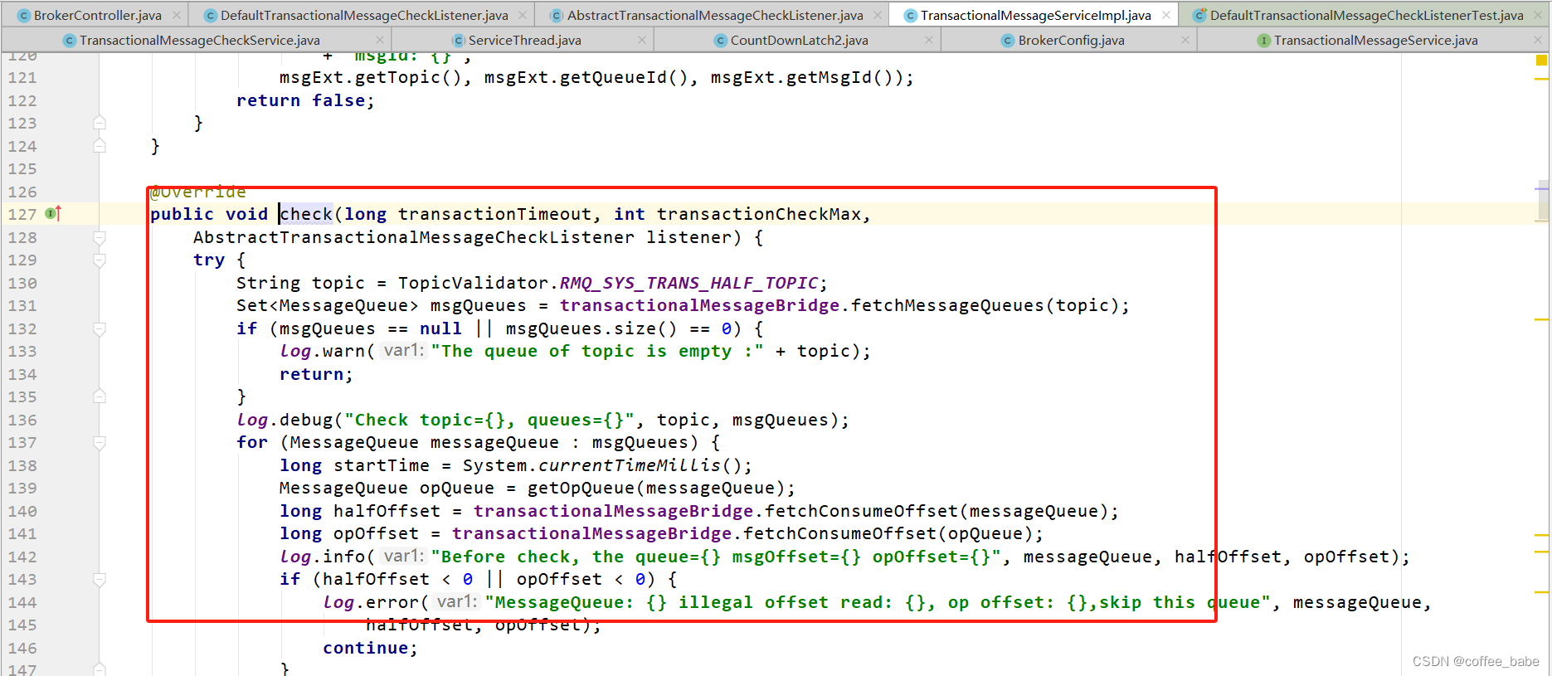Screen dimensions: 1552x676
Task: Click halfOffset variable declaration on line 140
Action: (x=387, y=511)
